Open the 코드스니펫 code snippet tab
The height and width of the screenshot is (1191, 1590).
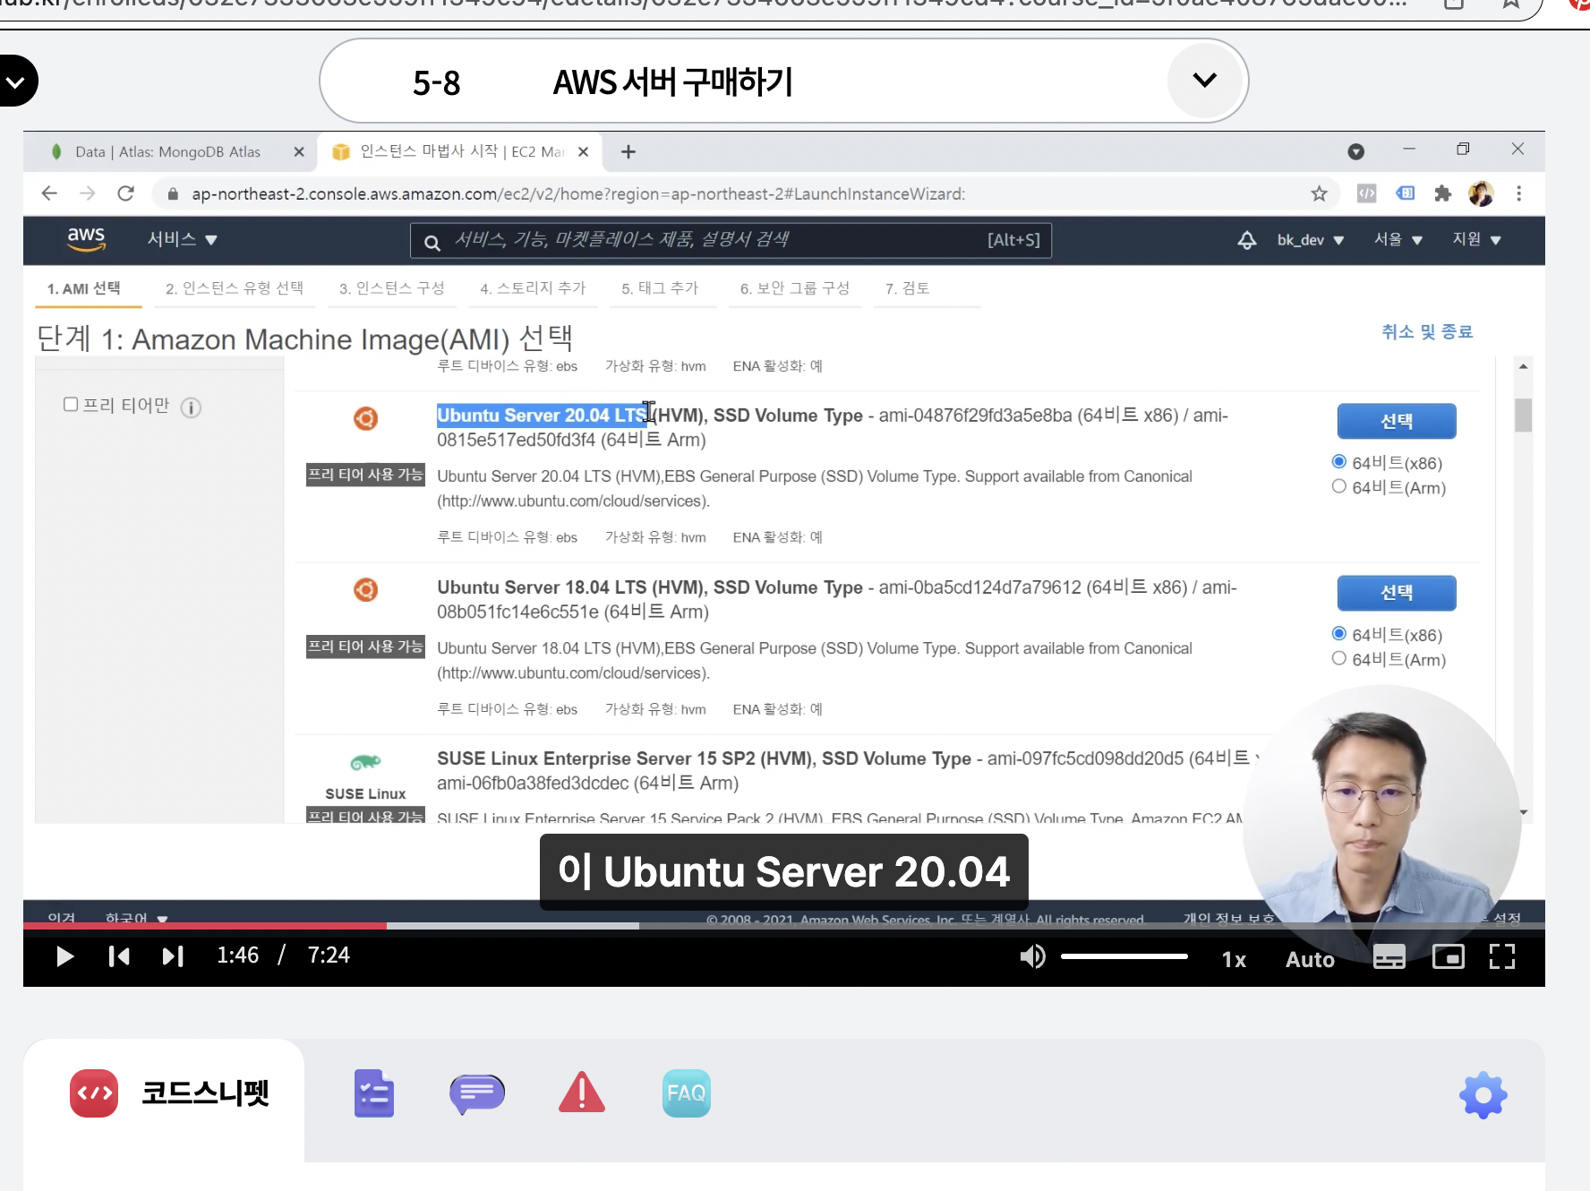[169, 1092]
